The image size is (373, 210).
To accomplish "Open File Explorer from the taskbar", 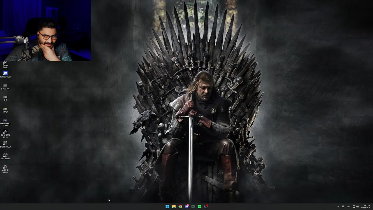I will tap(174, 206).
